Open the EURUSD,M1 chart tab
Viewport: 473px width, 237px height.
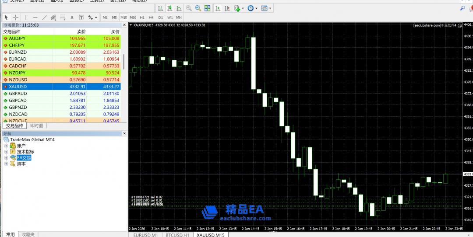pos(145,234)
